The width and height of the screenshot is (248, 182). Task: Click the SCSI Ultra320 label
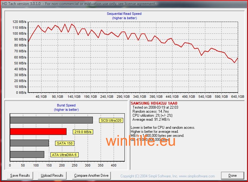click(x=111, y=120)
